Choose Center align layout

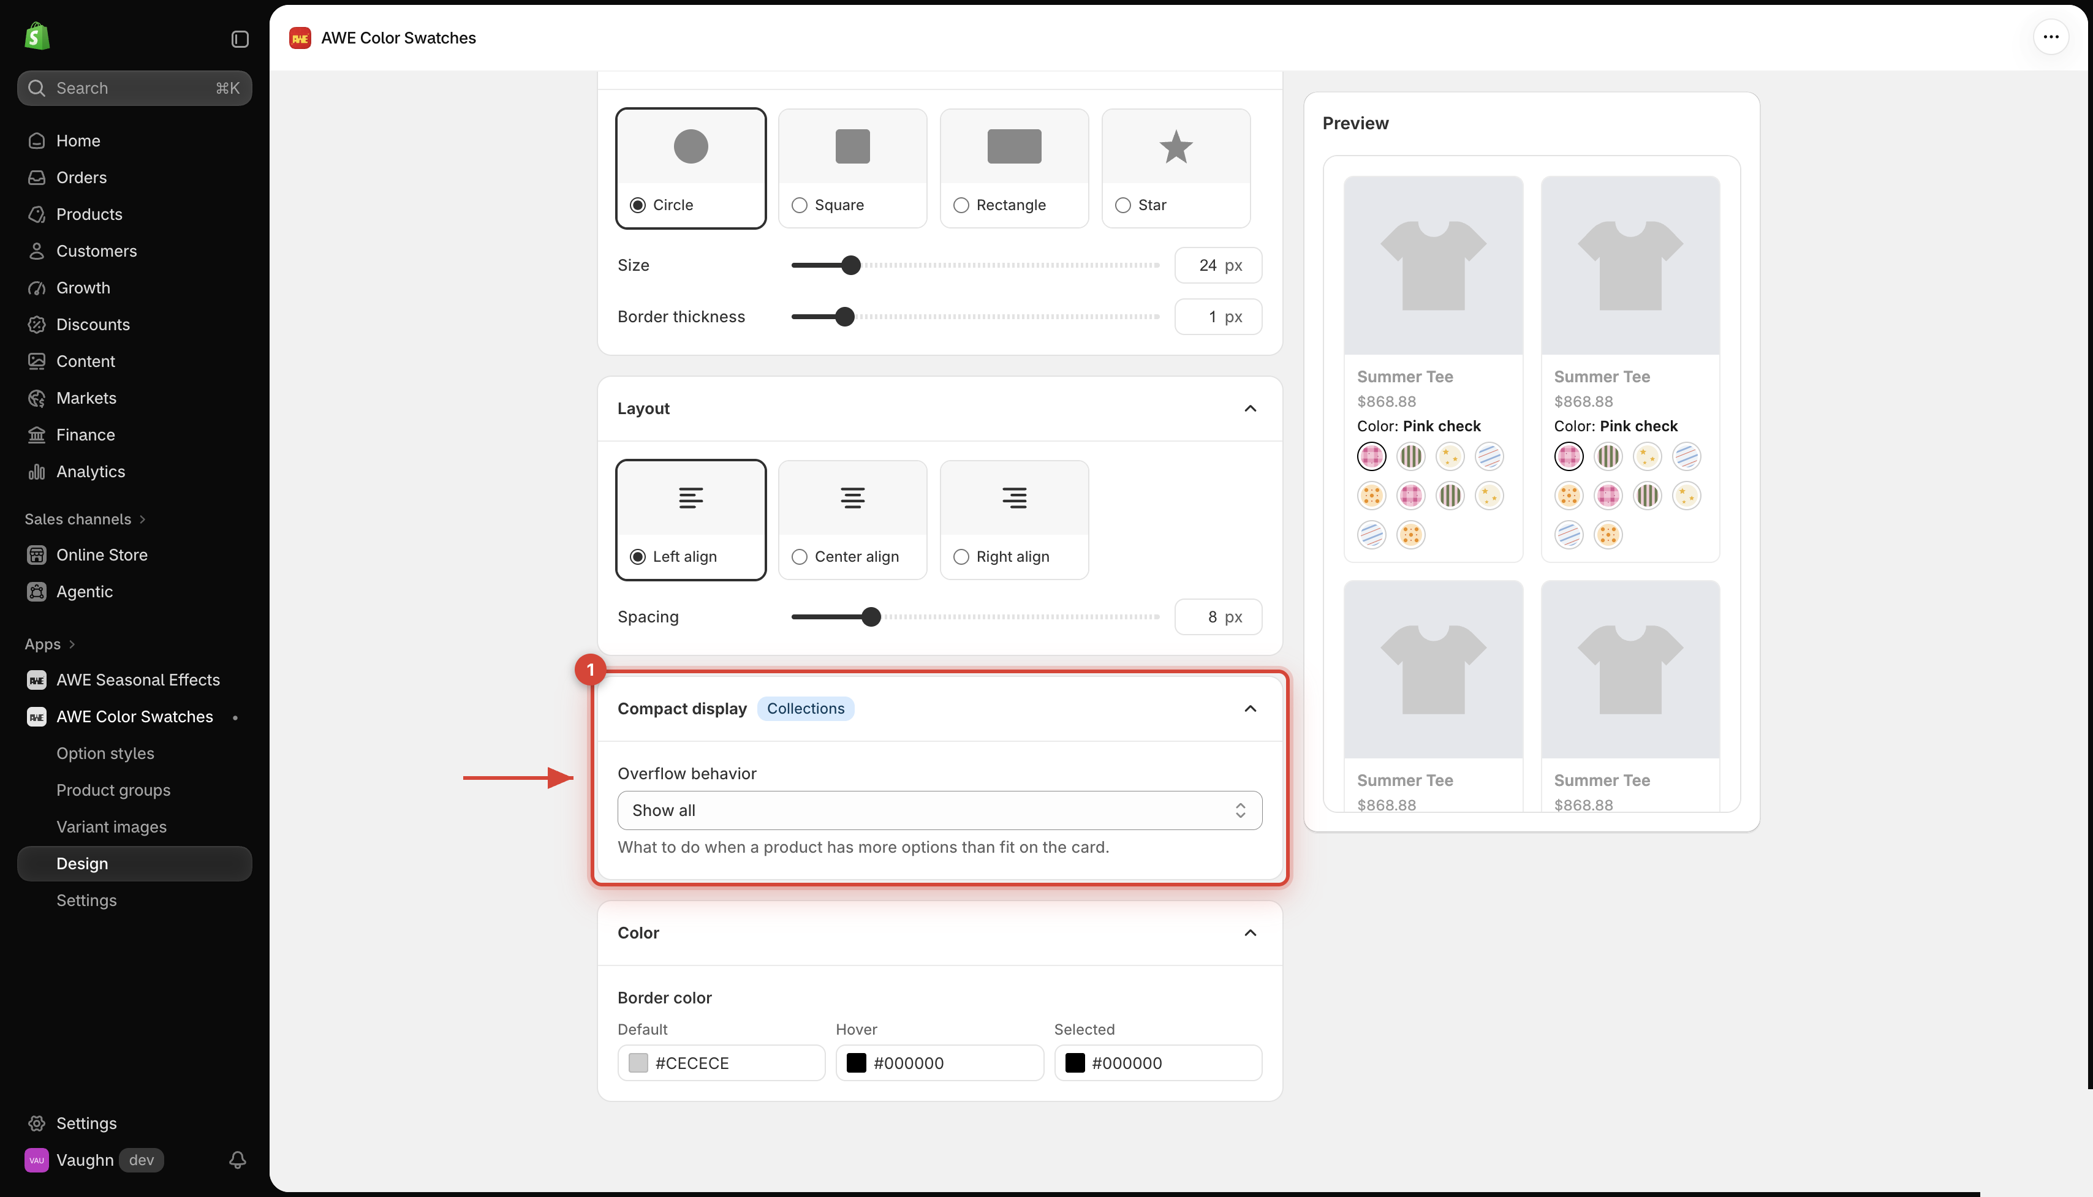pyautogui.click(x=852, y=519)
